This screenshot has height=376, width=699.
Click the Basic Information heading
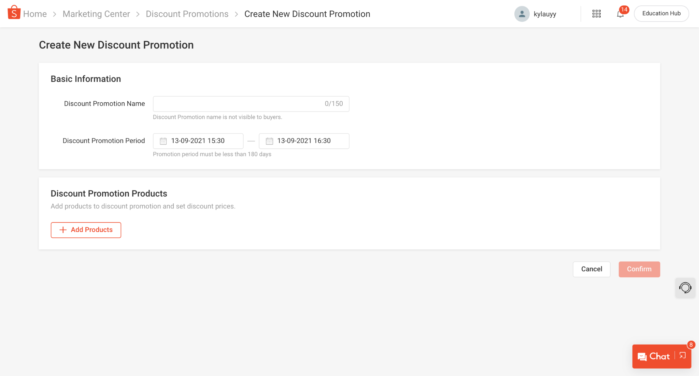tap(86, 79)
